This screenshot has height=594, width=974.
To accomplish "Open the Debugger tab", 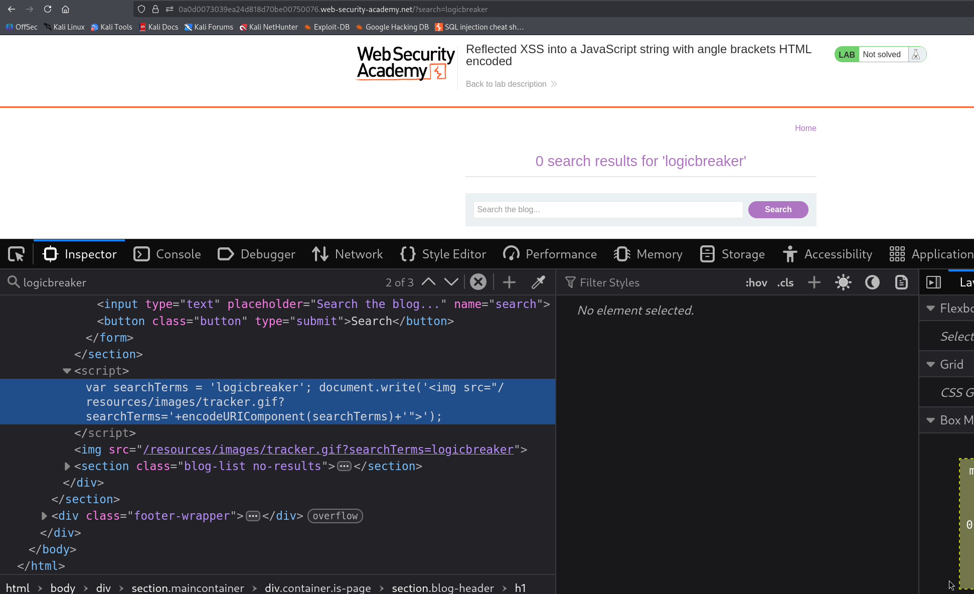I will (256, 254).
